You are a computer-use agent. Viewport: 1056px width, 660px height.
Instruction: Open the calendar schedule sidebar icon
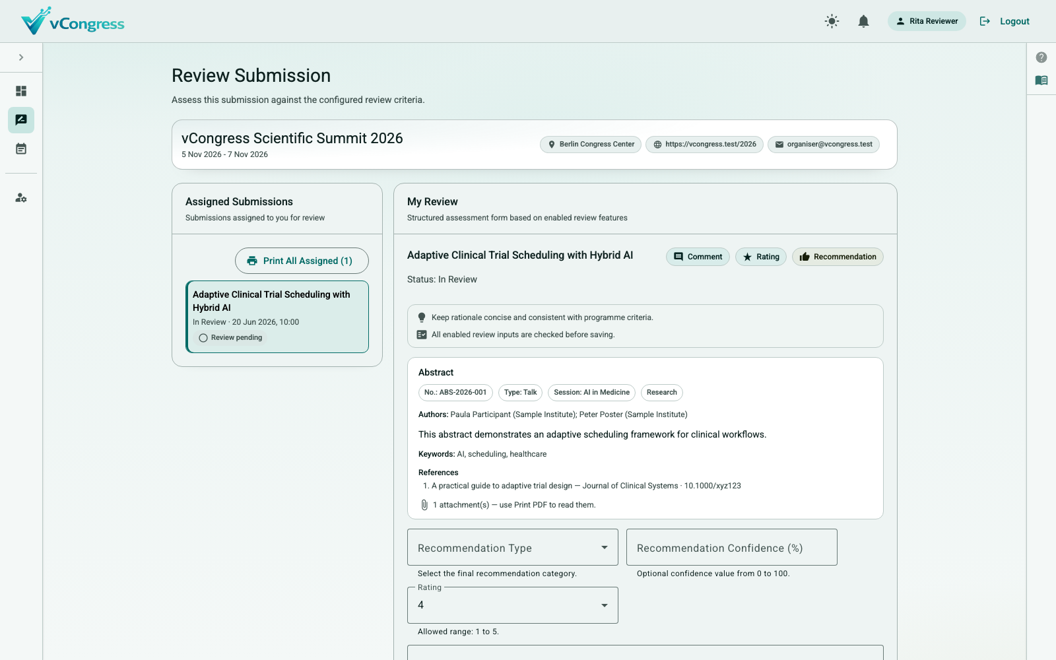pos(21,149)
